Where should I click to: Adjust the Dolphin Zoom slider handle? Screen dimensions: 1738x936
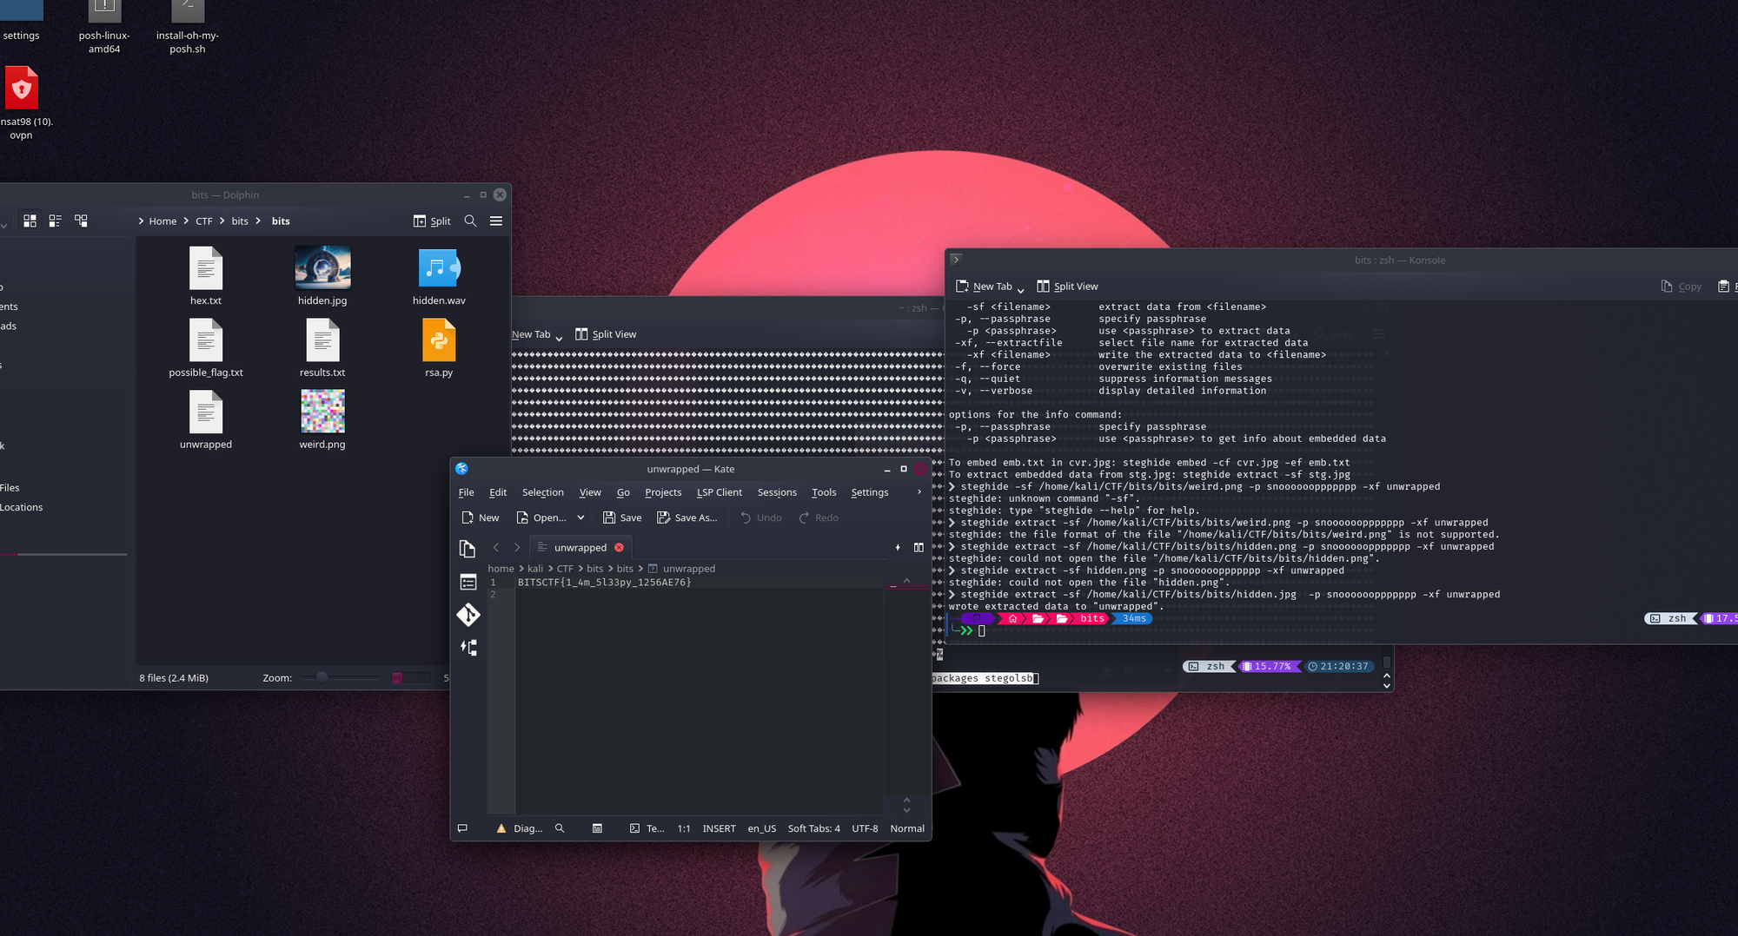click(x=322, y=677)
